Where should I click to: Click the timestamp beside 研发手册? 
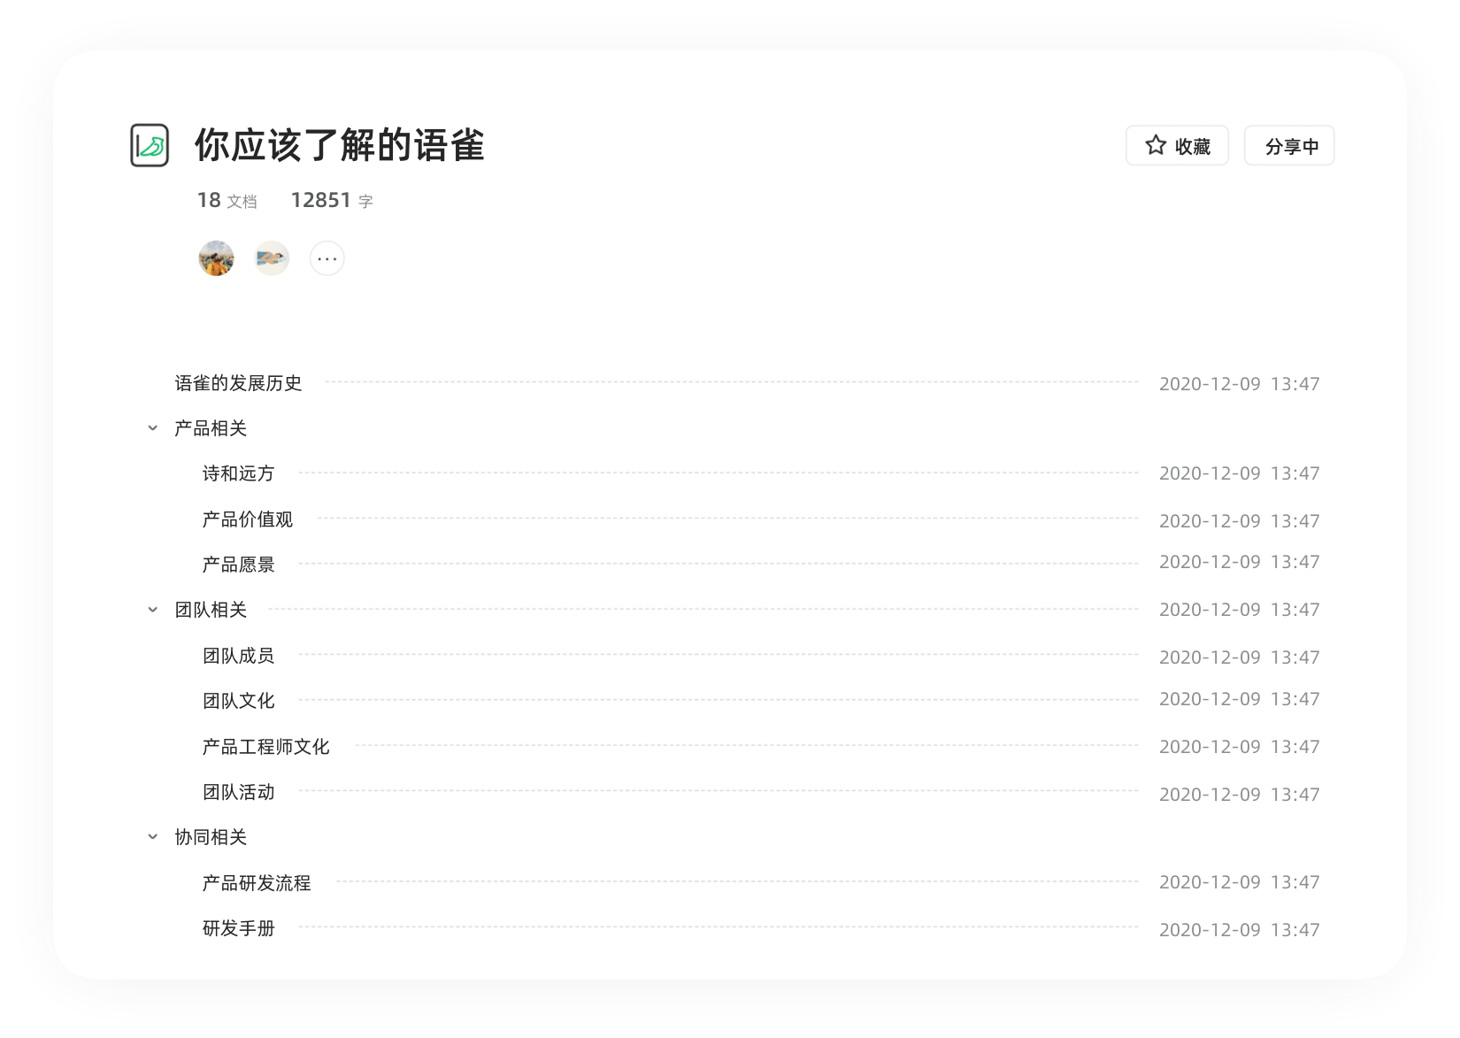tap(1239, 930)
